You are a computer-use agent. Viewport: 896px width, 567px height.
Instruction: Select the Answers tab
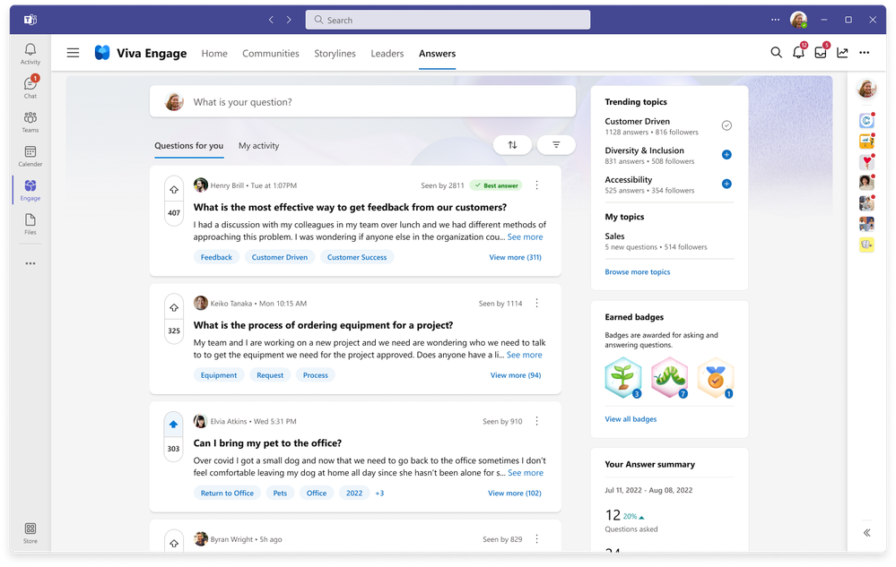[437, 53]
